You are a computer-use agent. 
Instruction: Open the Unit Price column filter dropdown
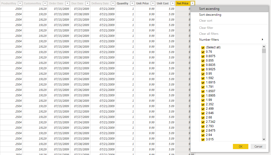click(x=153, y=3)
